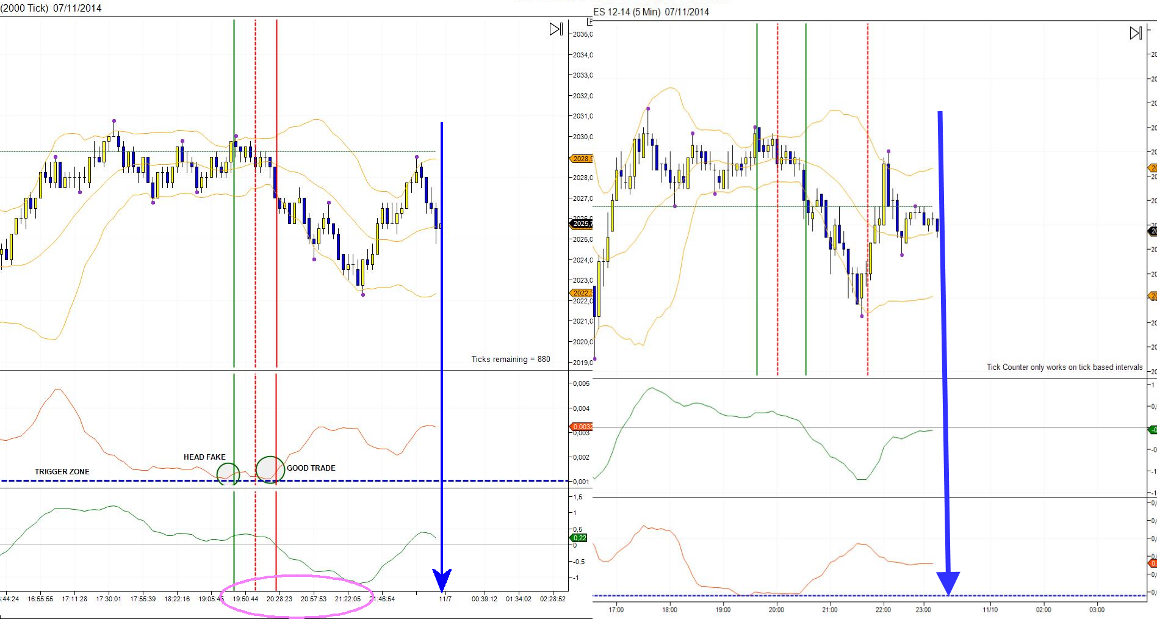Click the 'ES 12-14 (5 Min) 07/11/2014' chart title

click(x=651, y=12)
